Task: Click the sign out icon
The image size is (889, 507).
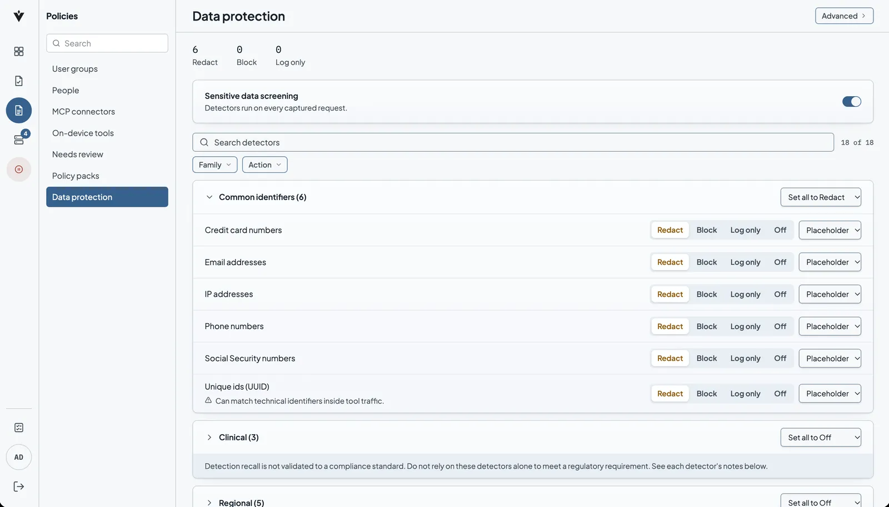Action: coord(19,486)
